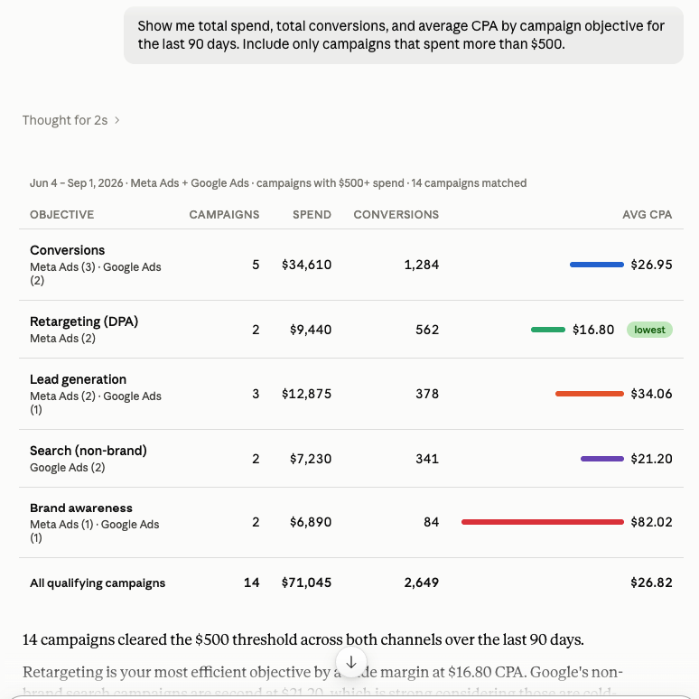699x699 pixels.
Task: Click the purple CPA bar for Search
Action: click(x=602, y=459)
